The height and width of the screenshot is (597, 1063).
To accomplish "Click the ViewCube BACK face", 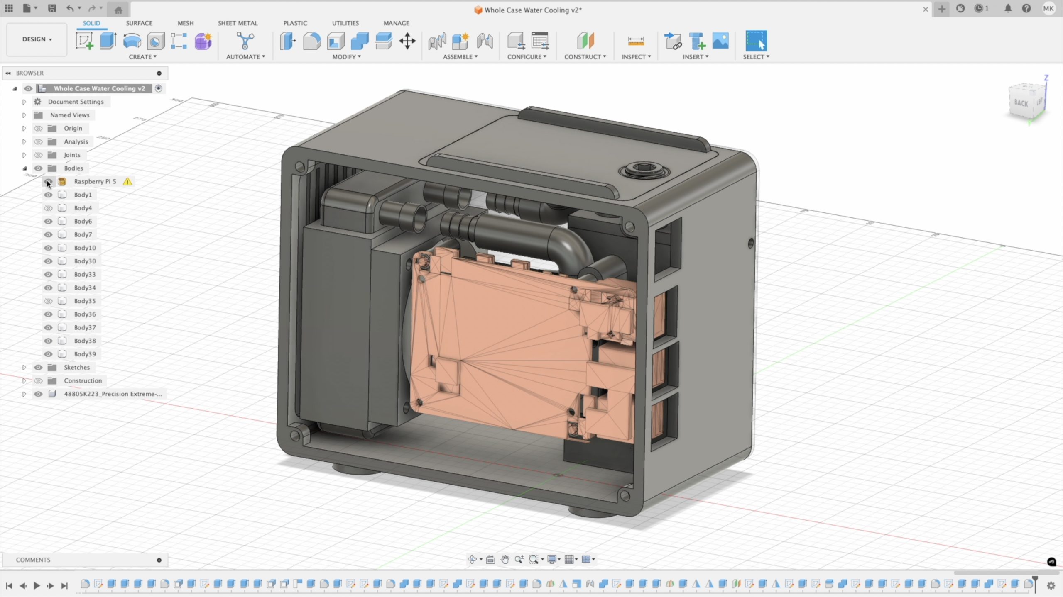I will coord(1021,102).
